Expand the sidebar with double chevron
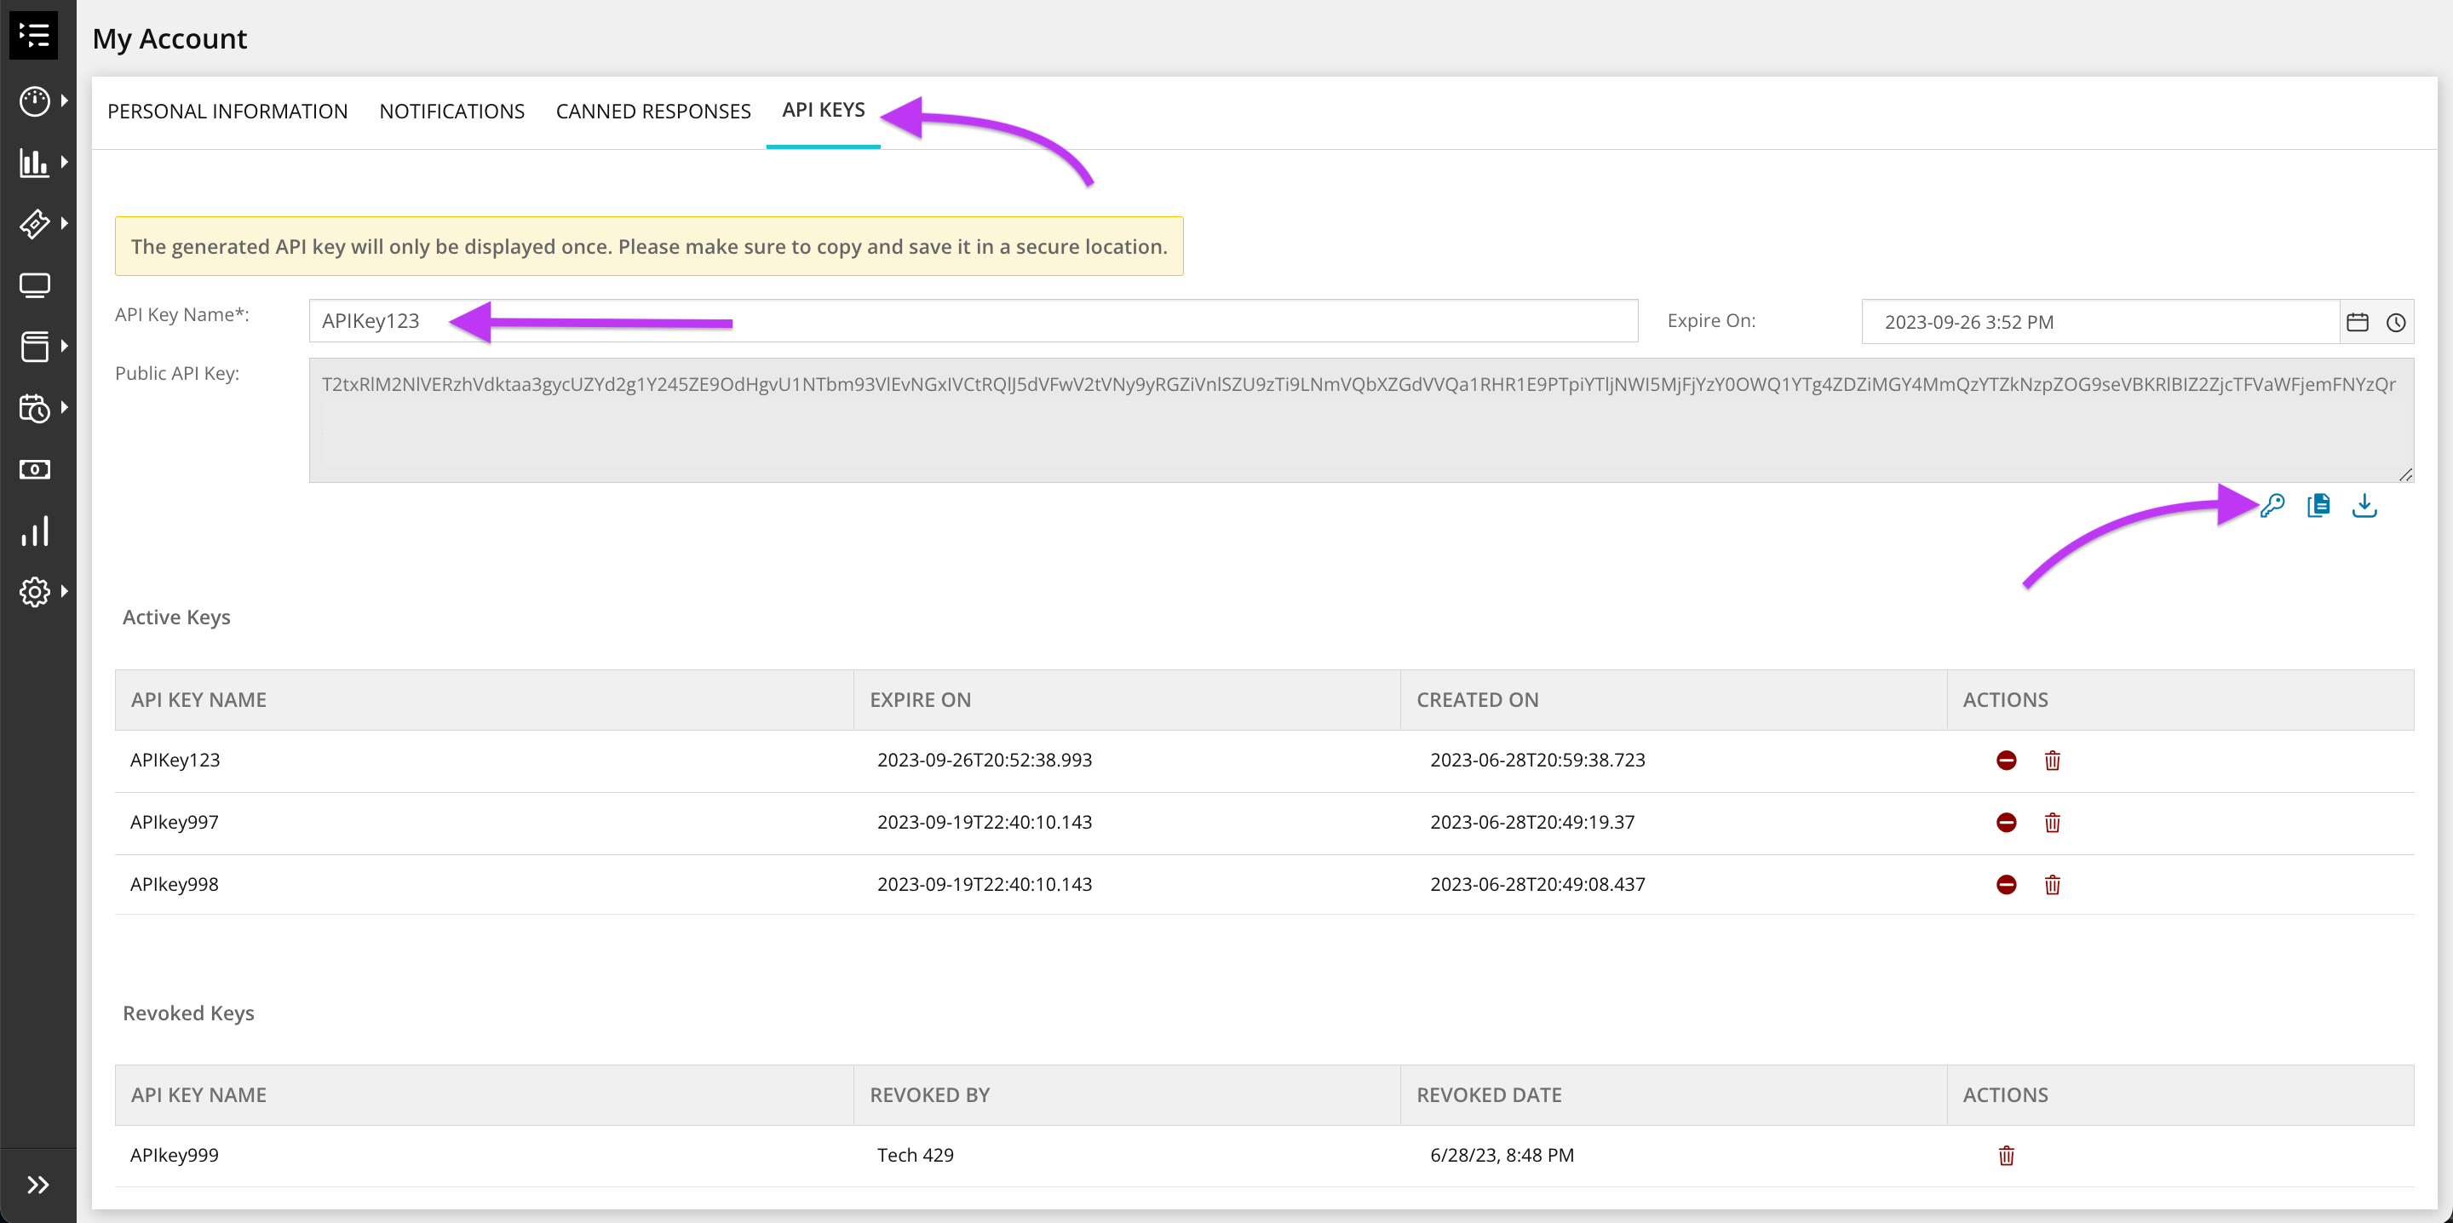The height and width of the screenshot is (1223, 2453). click(x=37, y=1185)
